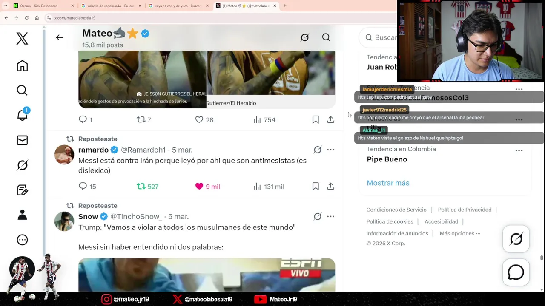Open Información de anuncios link
Screen dimensions: 545x306
[397, 233]
